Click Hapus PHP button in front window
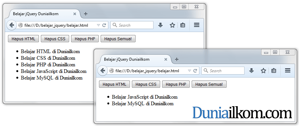The height and width of the screenshot is (126, 299). point(176,84)
